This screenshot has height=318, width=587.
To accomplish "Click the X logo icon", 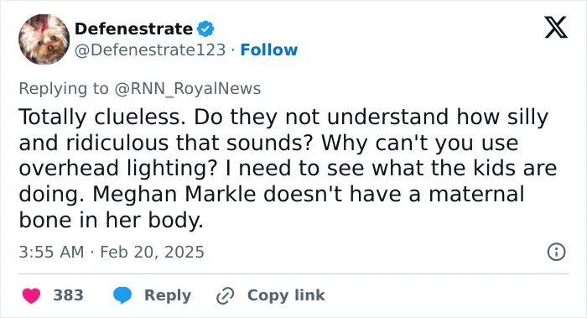I will [556, 28].
